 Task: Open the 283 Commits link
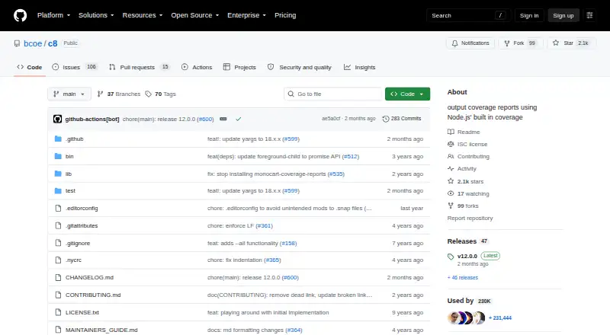pos(402,119)
